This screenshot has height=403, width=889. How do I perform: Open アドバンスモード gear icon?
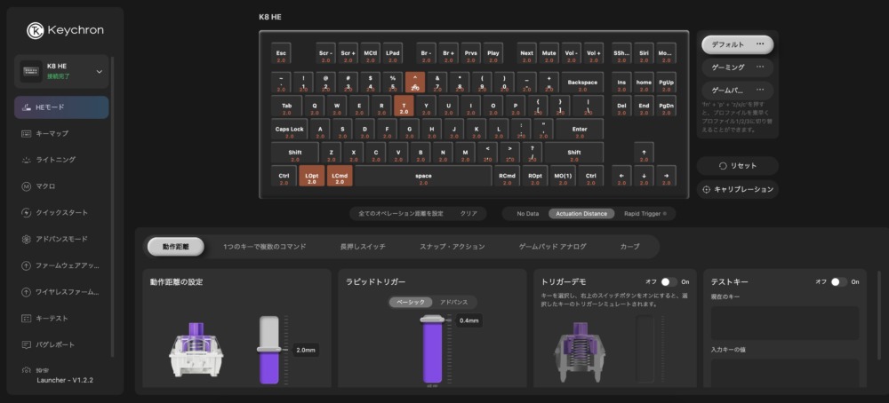(27, 239)
